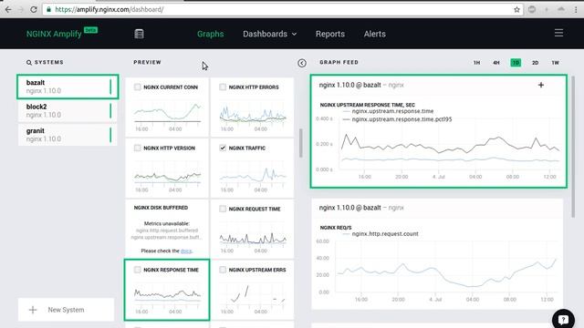The image size is (584, 328).
Task: Open the Alerts tab
Action: tap(375, 34)
